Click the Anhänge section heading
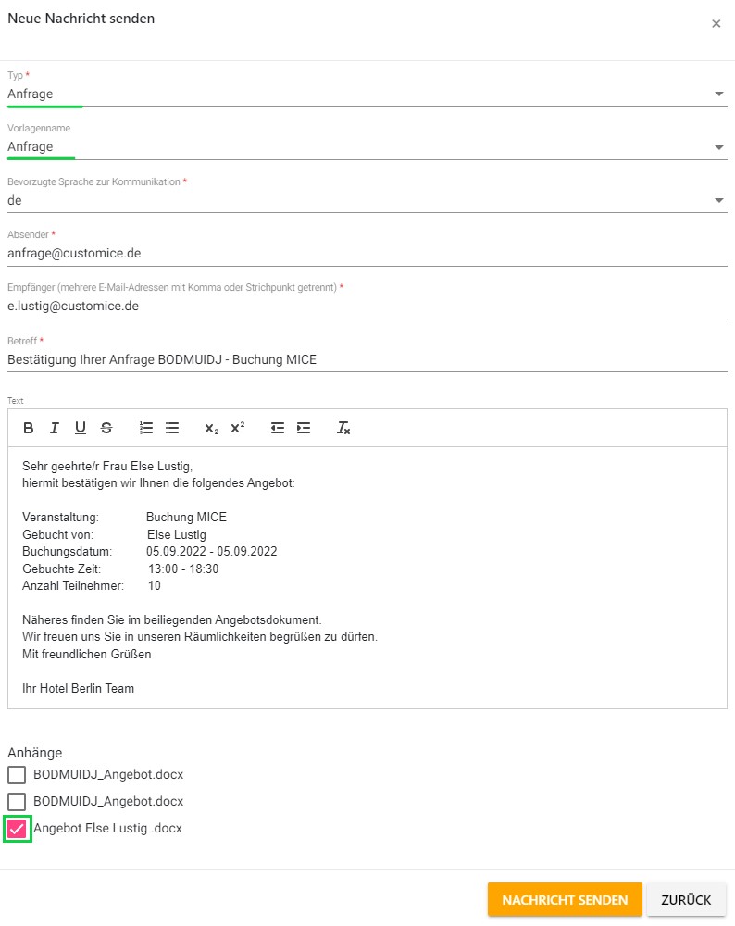735x926 pixels. click(x=35, y=753)
